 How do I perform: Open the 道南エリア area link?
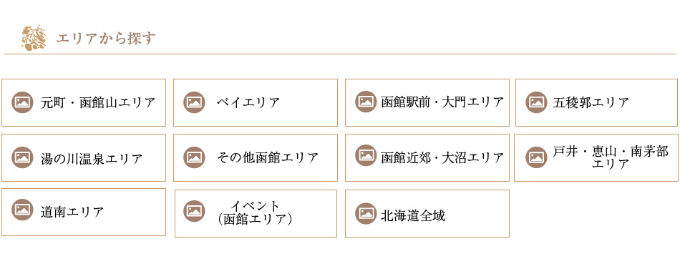click(x=84, y=212)
